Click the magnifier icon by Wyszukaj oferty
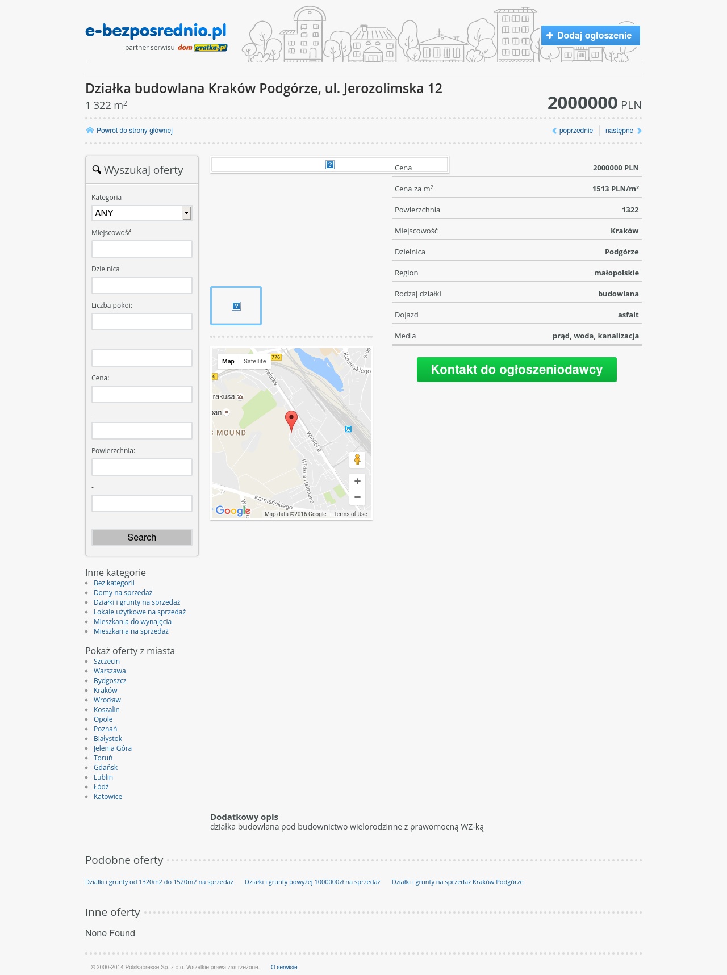Screen dimensions: 727x975 tap(97, 169)
